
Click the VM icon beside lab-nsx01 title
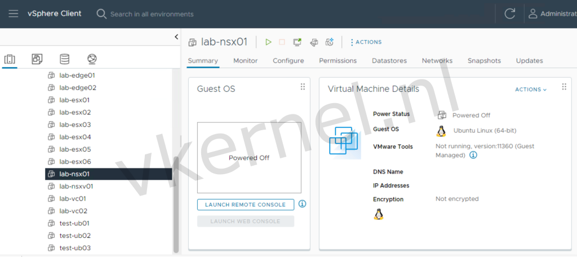[193, 42]
